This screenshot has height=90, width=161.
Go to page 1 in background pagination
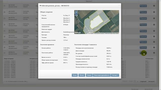coord(135,81)
